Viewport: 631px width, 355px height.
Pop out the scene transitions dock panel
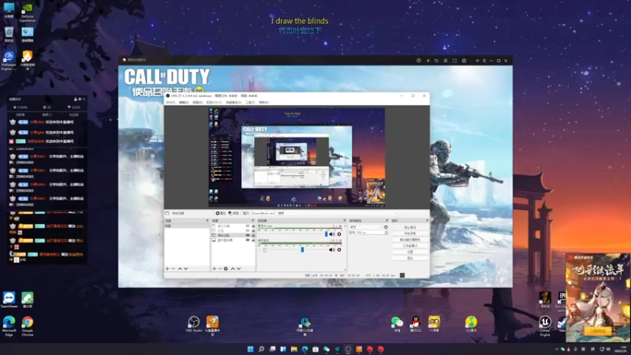click(x=386, y=221)
